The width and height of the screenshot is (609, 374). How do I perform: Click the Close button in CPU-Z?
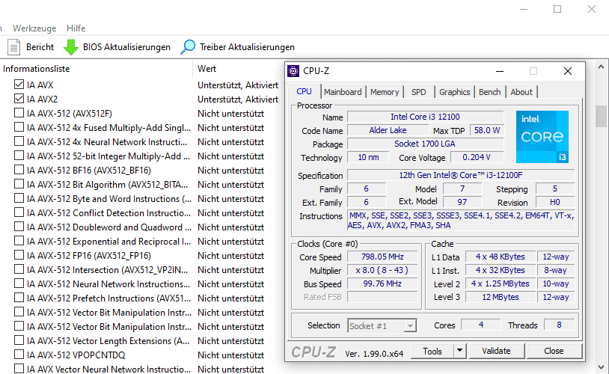click(x=554, y=351)
